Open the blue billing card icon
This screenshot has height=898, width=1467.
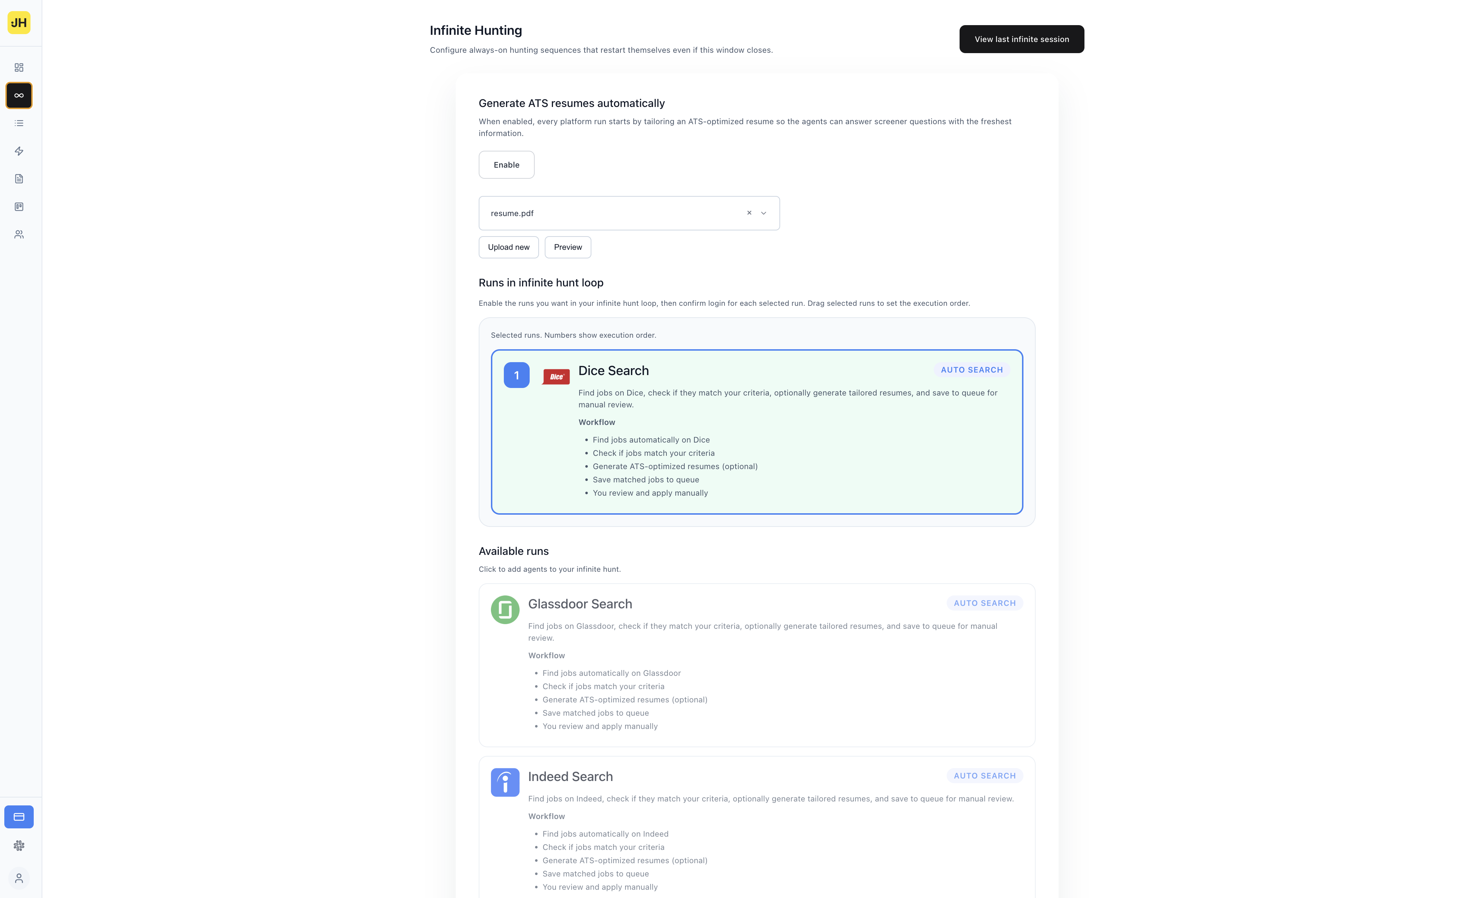tap(18, 817)
